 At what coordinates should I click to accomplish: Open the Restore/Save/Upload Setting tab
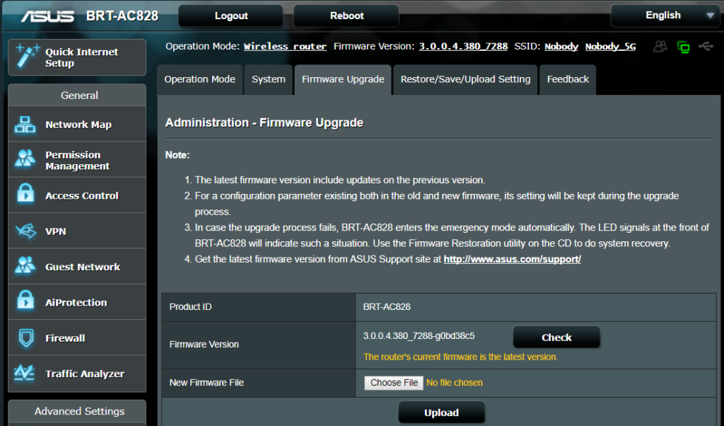[x=465, y=79]
